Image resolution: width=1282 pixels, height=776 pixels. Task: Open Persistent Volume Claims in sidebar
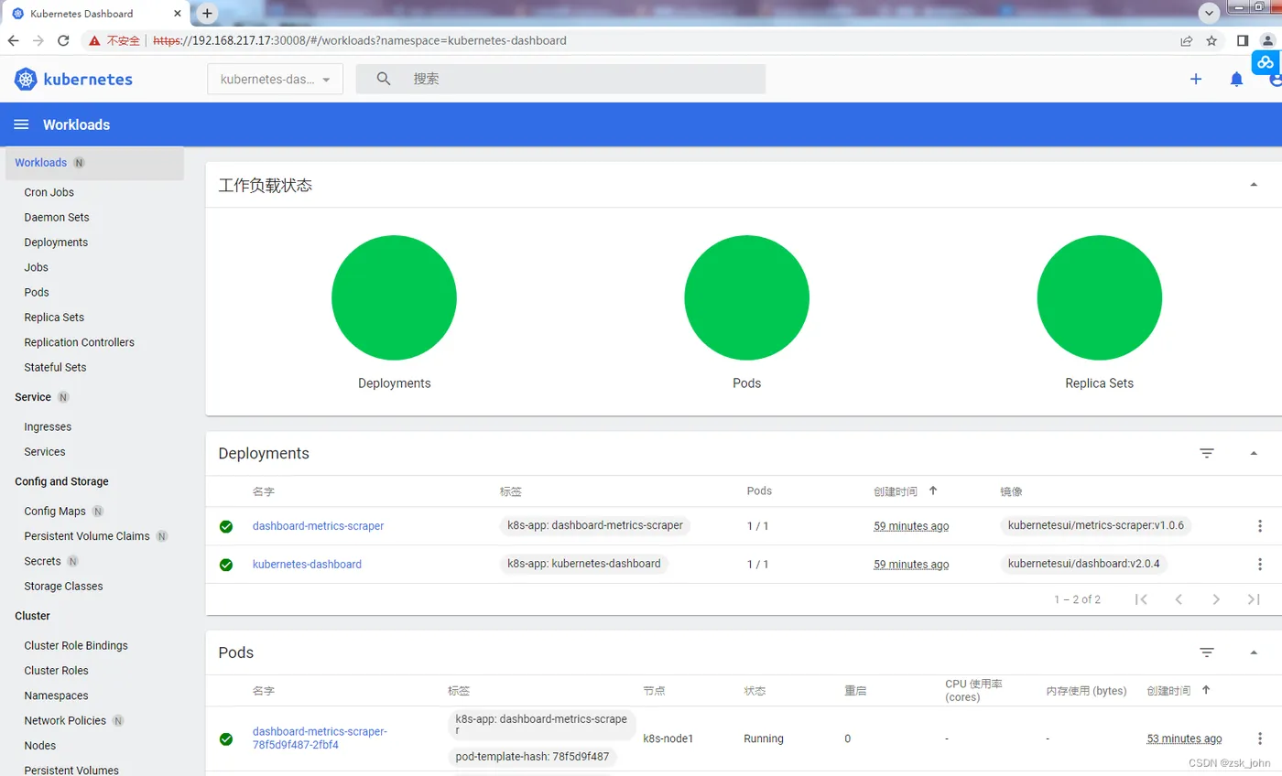coord(87,536)
